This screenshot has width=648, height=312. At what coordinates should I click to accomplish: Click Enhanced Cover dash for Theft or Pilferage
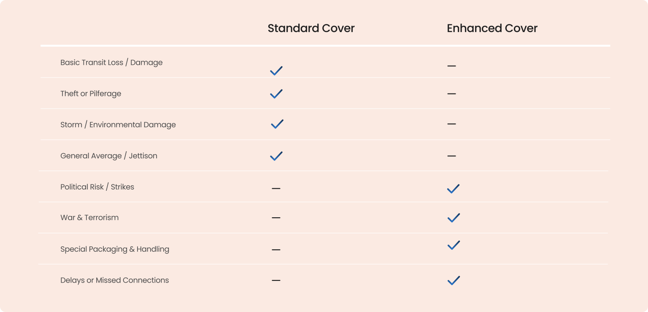[451, 93]
